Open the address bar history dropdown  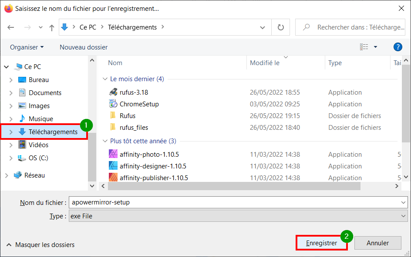tap(262, 27)
